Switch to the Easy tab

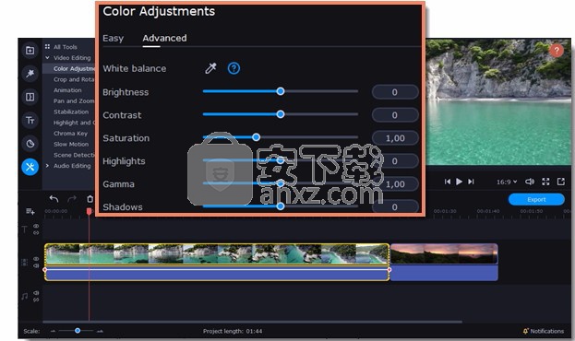[113, 38]
